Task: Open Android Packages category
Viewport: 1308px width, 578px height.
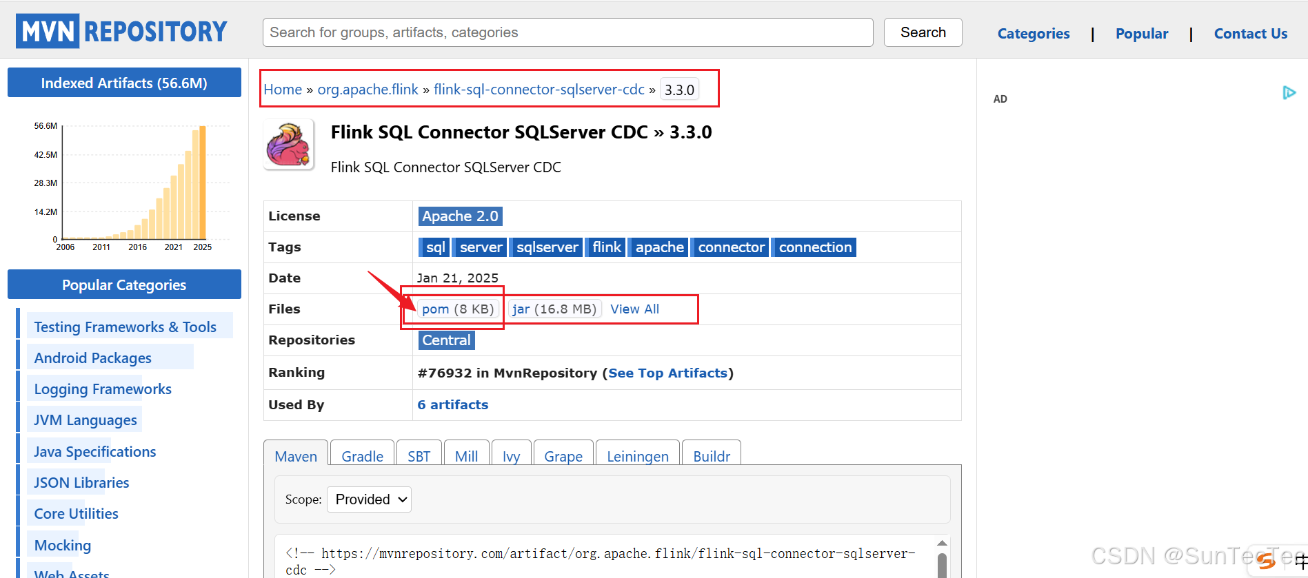Action: point(93,358)
